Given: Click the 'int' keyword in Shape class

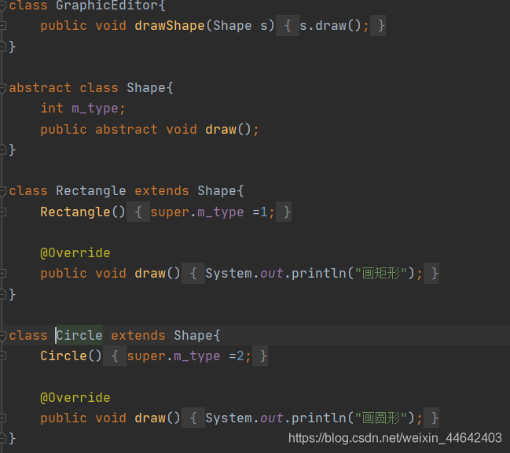Looking at the screenshot, I should 52,108.
